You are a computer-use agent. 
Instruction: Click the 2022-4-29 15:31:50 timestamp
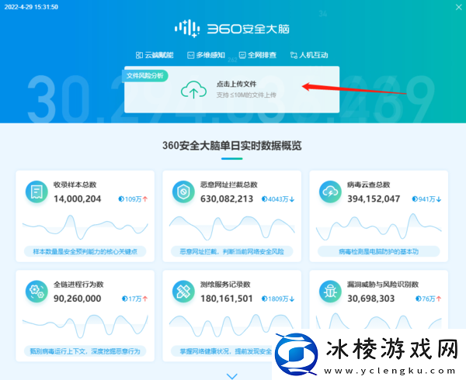(31, 7)
